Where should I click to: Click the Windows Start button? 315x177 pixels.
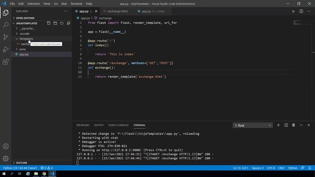(4, 174)
